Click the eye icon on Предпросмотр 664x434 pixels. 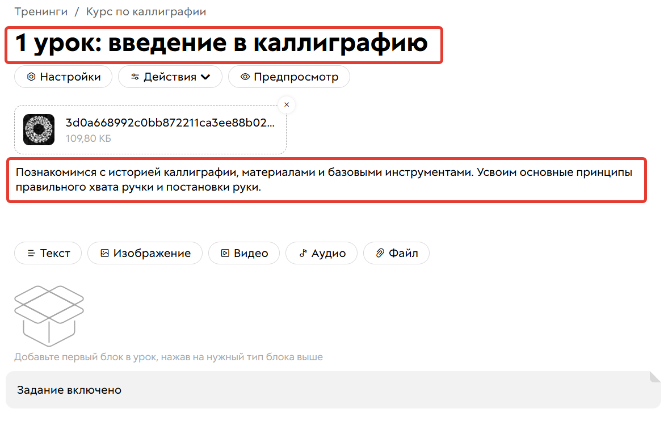[245, 77]
